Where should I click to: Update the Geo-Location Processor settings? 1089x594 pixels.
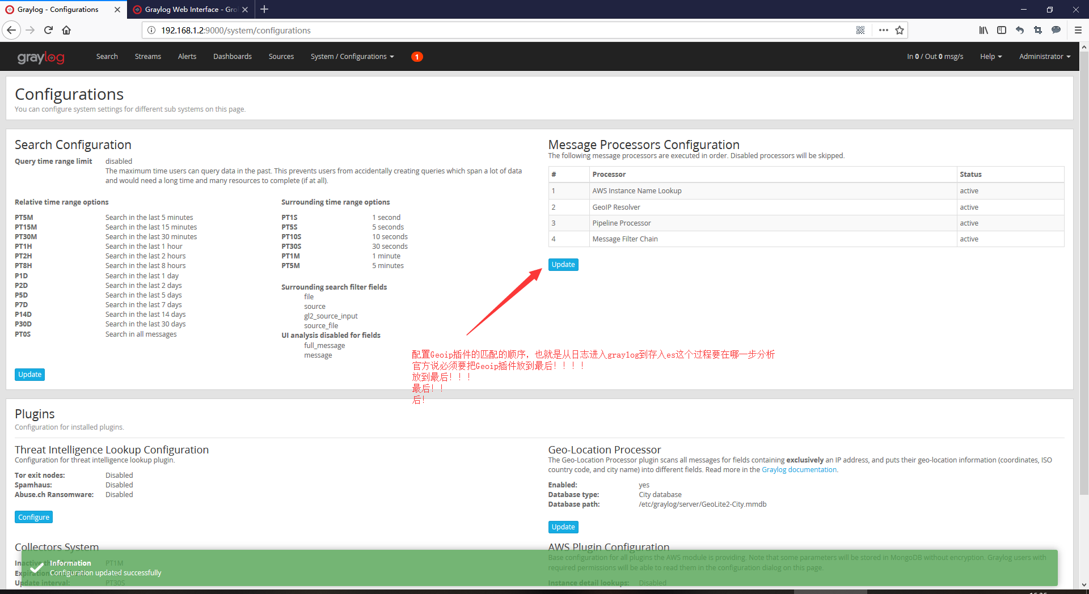point(563,527)
